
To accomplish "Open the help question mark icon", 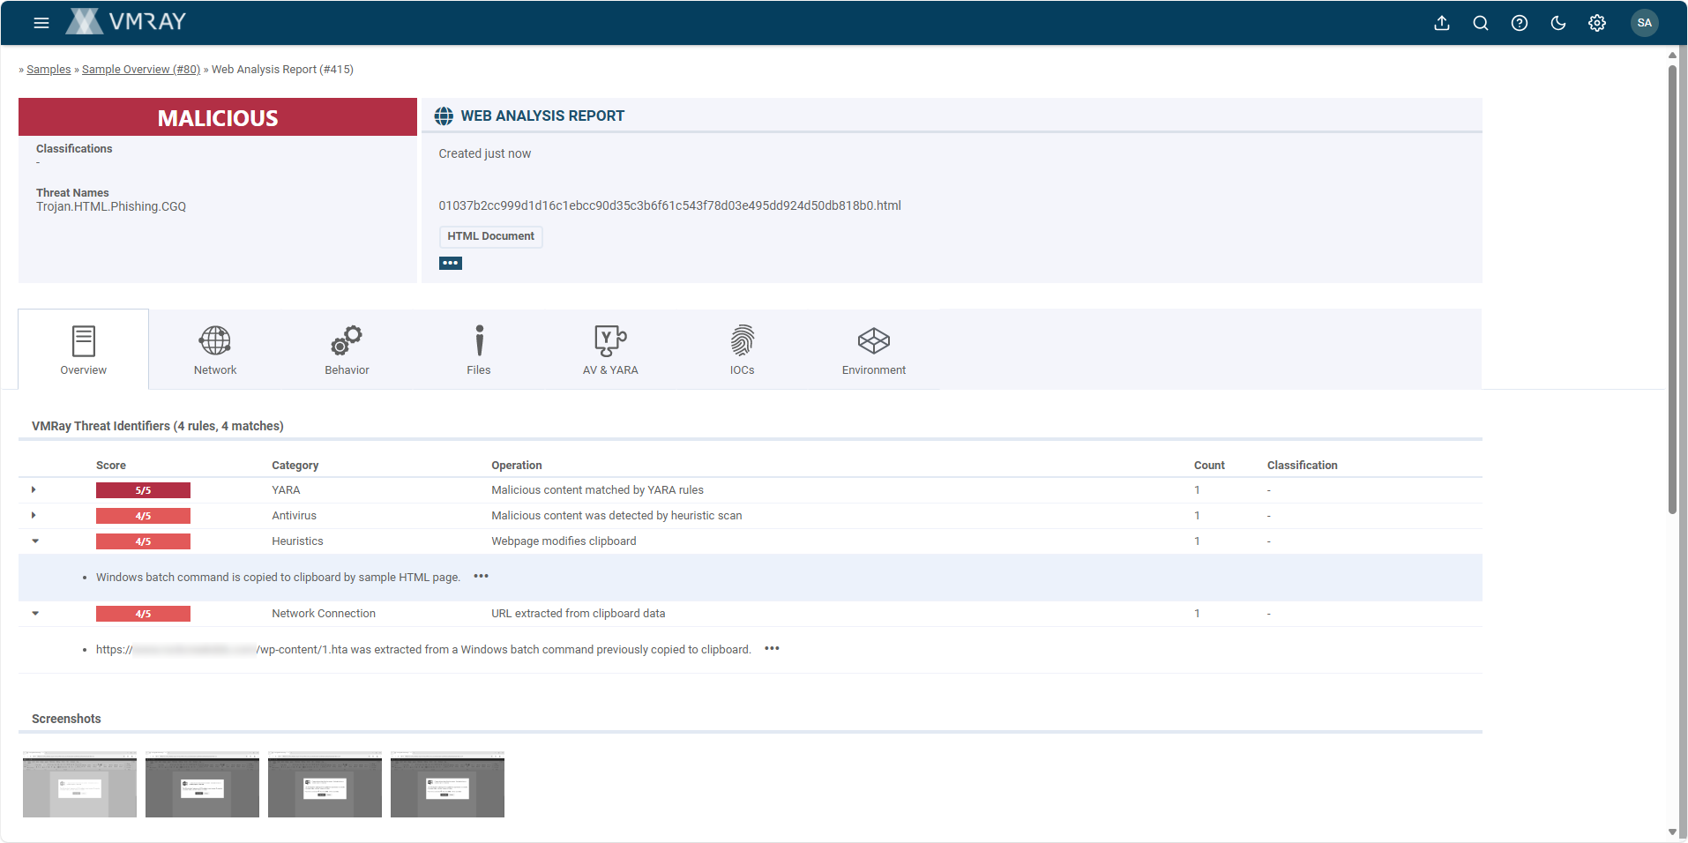I will click(1520, 23).
